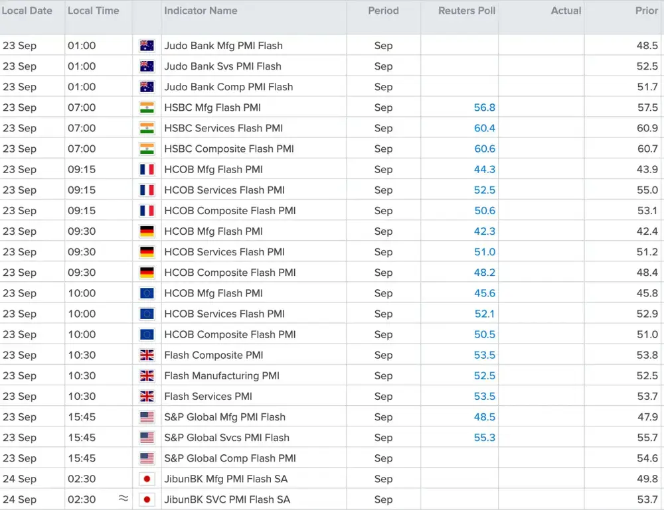
Task: Click the prior value 54.6 for S&P Global Comp
Action: (647, 458)
